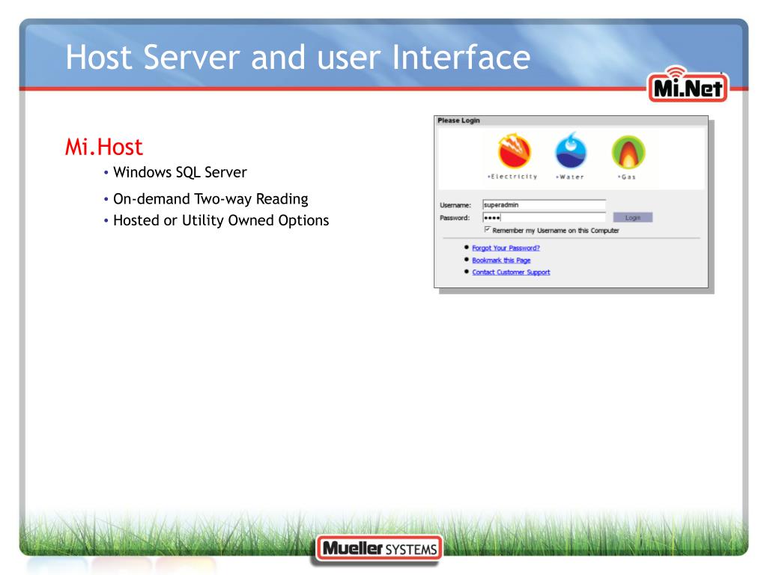Screen dimensions: 767x575
Task: Click the Username label
Action: (x=455, y=205)
